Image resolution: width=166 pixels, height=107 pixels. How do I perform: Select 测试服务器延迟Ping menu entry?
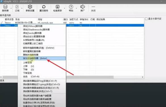click(x=40, y=81)
